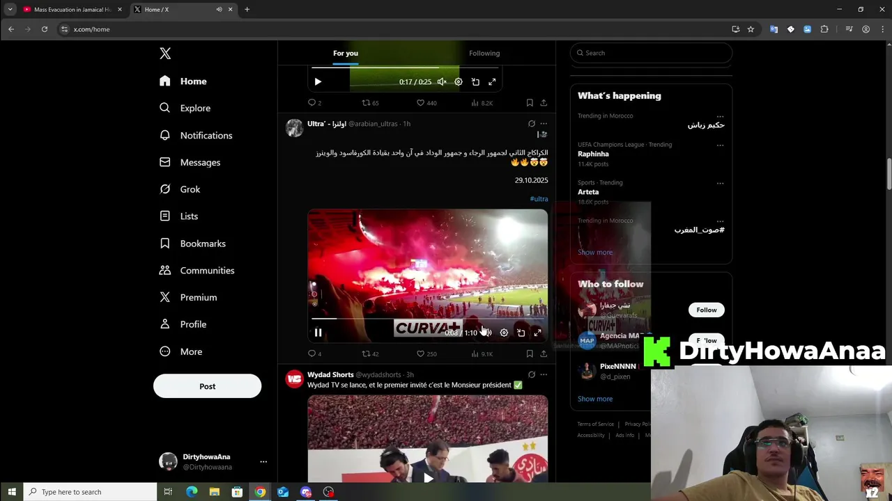The image size is (892, 501).
Task: Open more options for the Raphinha trend
Action: pos(720,145)
